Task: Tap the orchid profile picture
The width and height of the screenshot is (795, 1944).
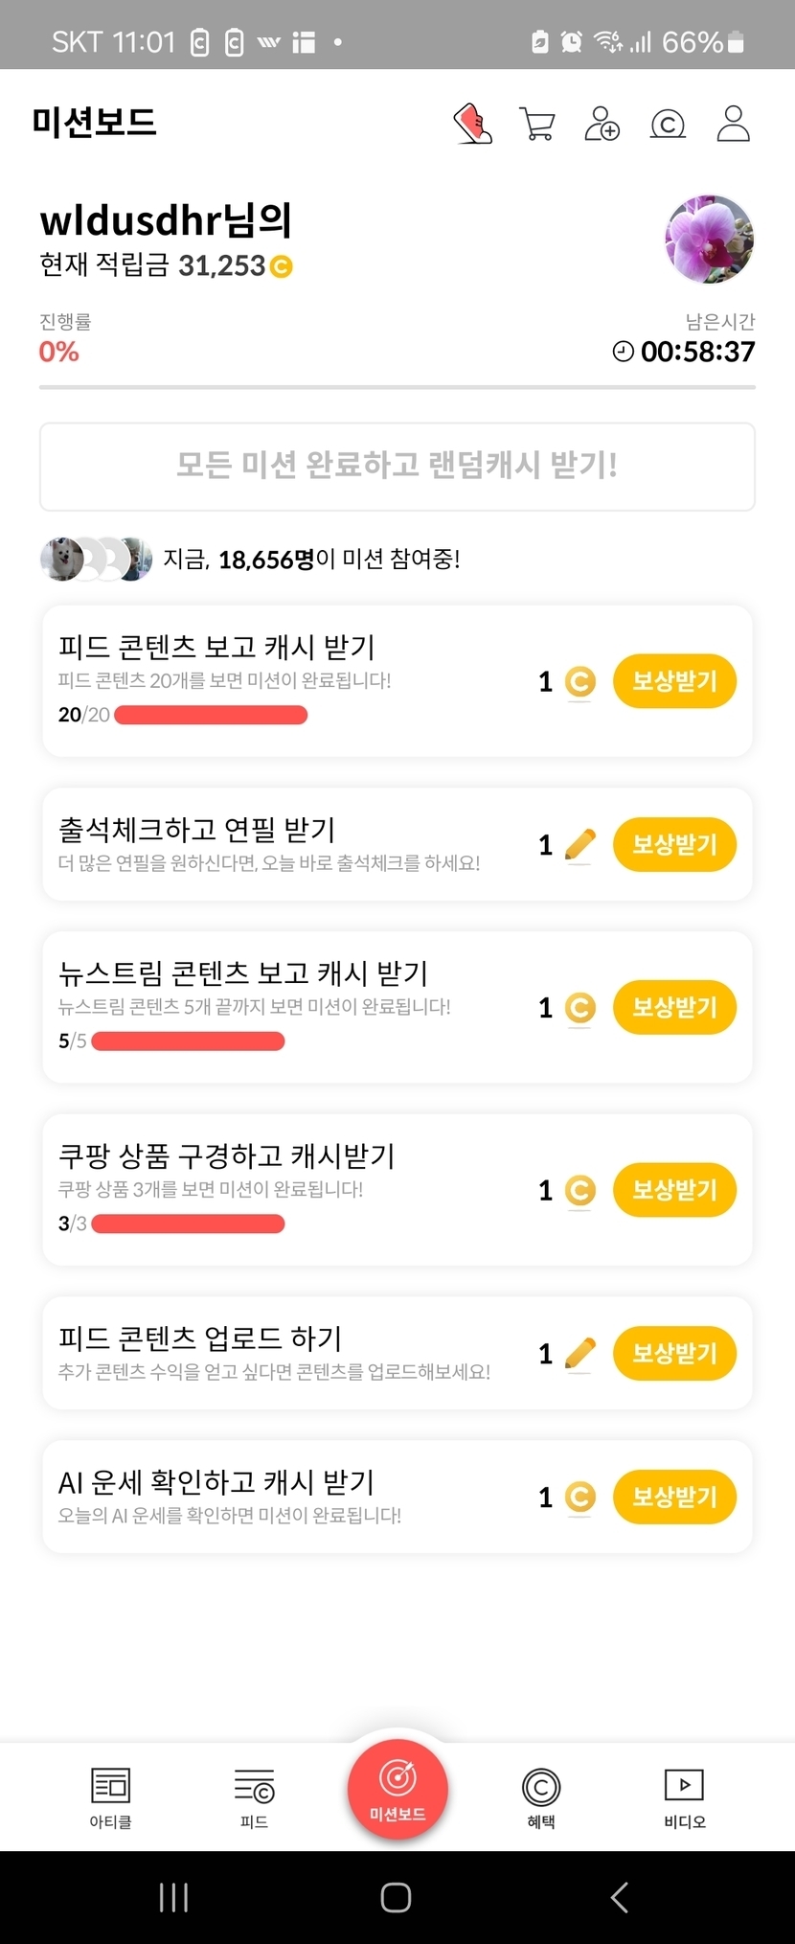Action: coord(709,240)
